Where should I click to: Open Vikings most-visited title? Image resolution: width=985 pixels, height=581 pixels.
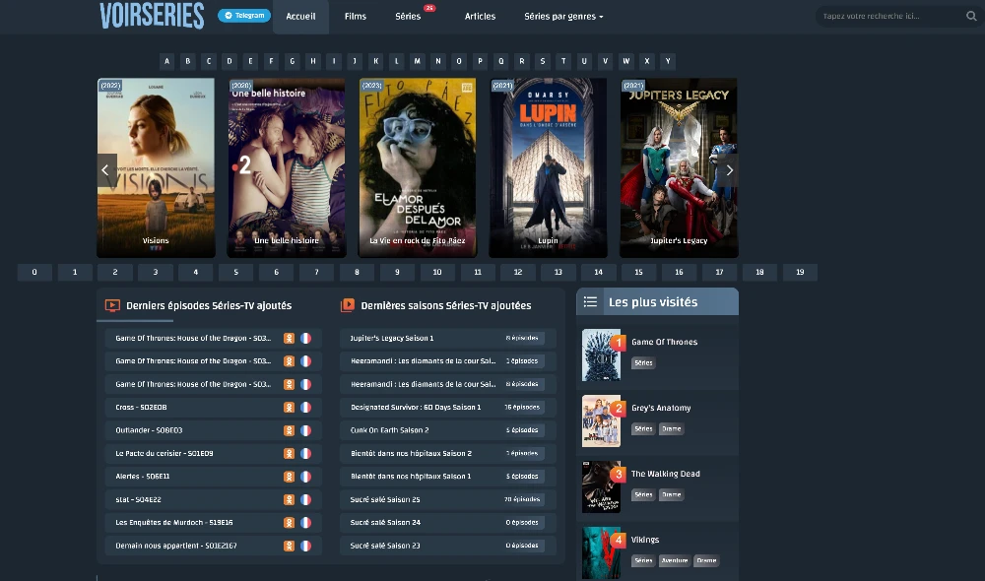coord(645,540)
